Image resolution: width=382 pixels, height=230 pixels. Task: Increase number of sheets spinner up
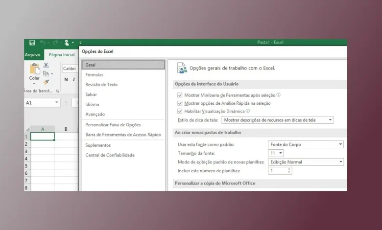click(x=289, y=169)
